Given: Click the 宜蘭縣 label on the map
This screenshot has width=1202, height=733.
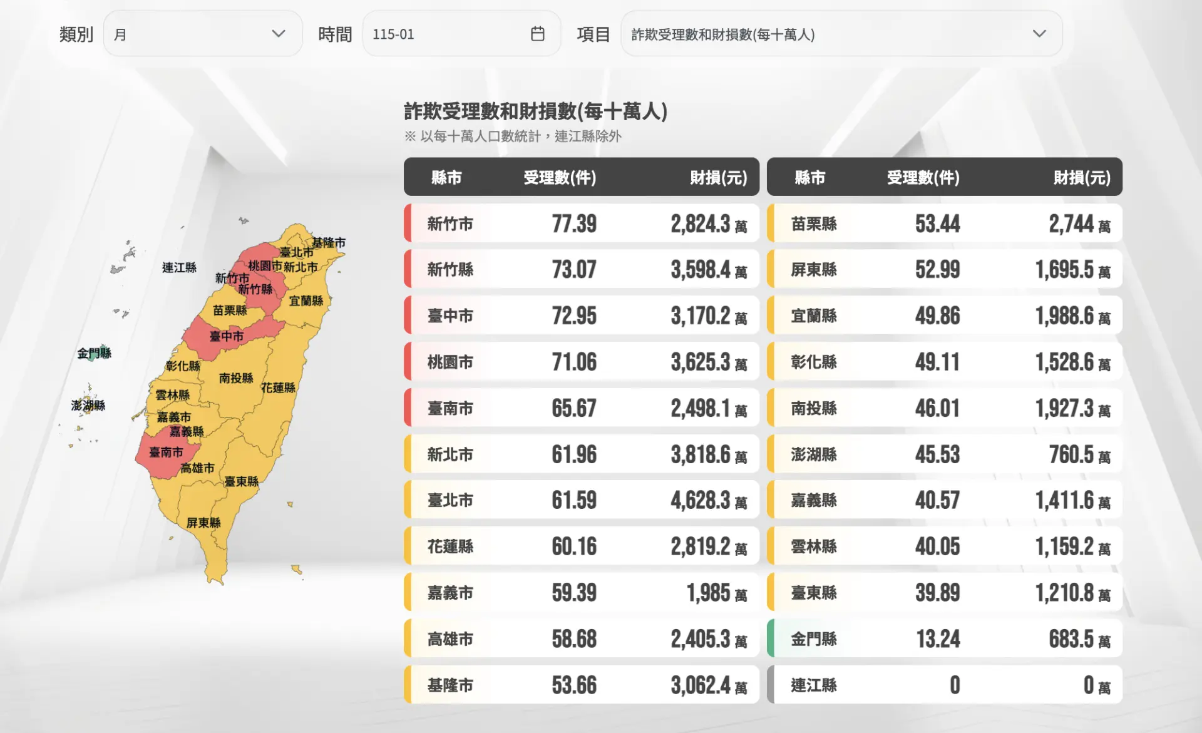Looking at the screenshot, I should 306,301.
